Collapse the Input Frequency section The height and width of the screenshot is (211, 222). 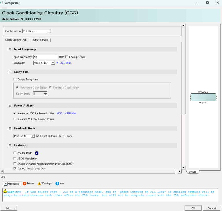click(10, 49)
